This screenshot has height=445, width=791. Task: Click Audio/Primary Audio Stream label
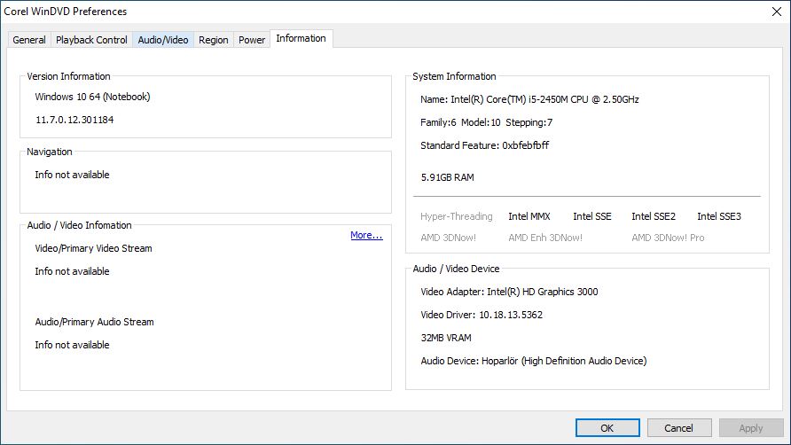pyautogui.click(x=94, y=322)
